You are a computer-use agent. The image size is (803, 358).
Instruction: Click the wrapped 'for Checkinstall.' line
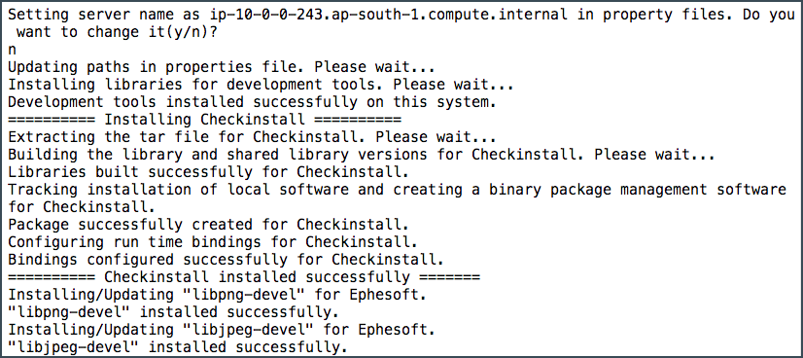(82, 207)
